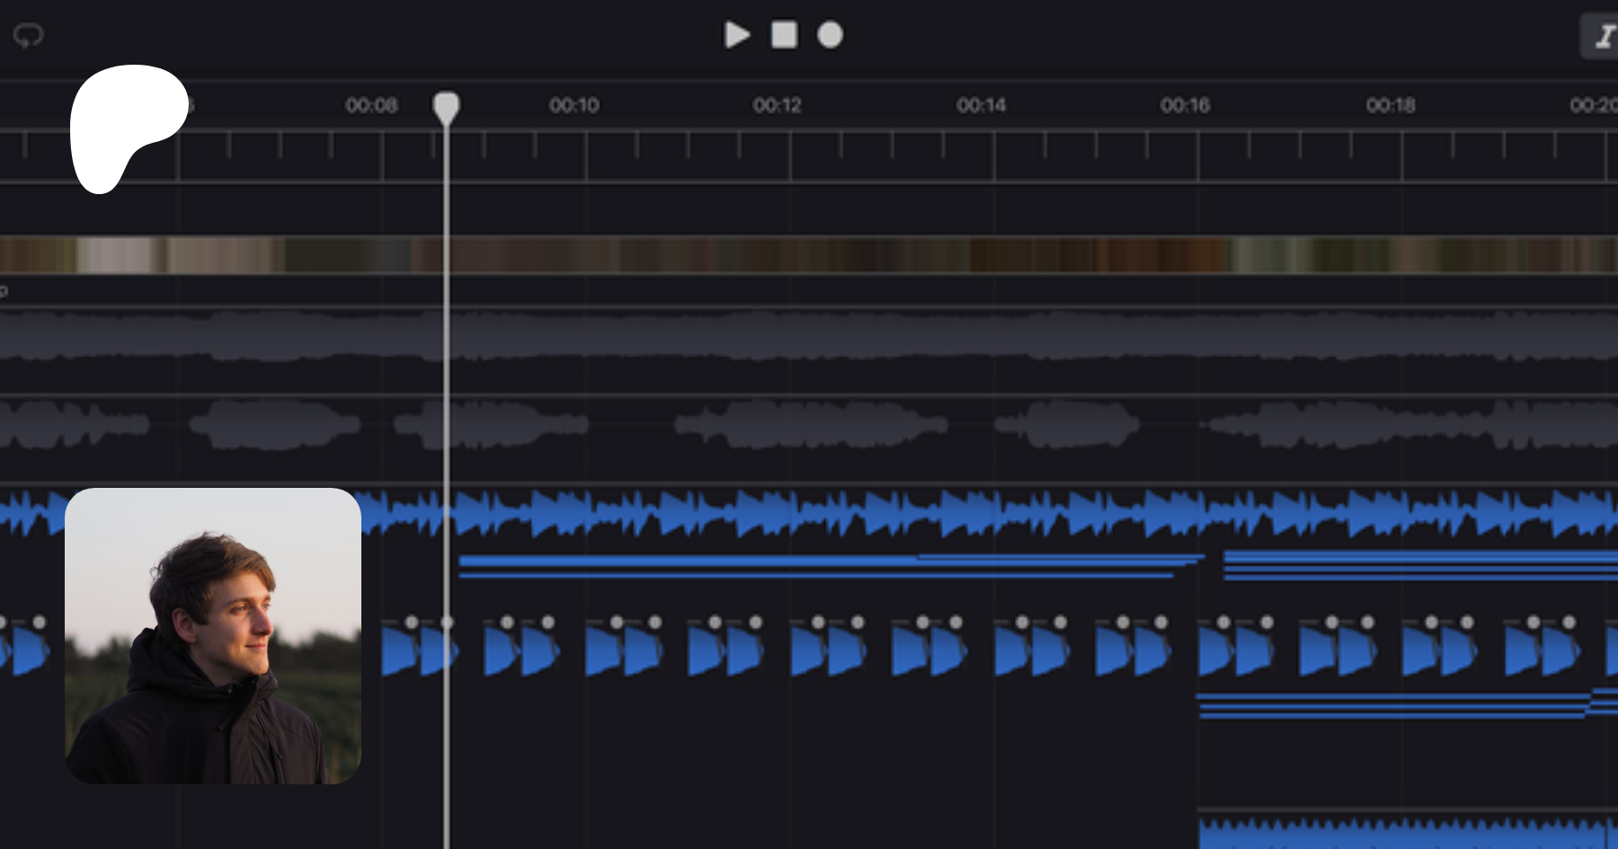This screenshot has width=1618, height=849.
Task: Open the profile photo thumbnail
Action: point(213,636)
